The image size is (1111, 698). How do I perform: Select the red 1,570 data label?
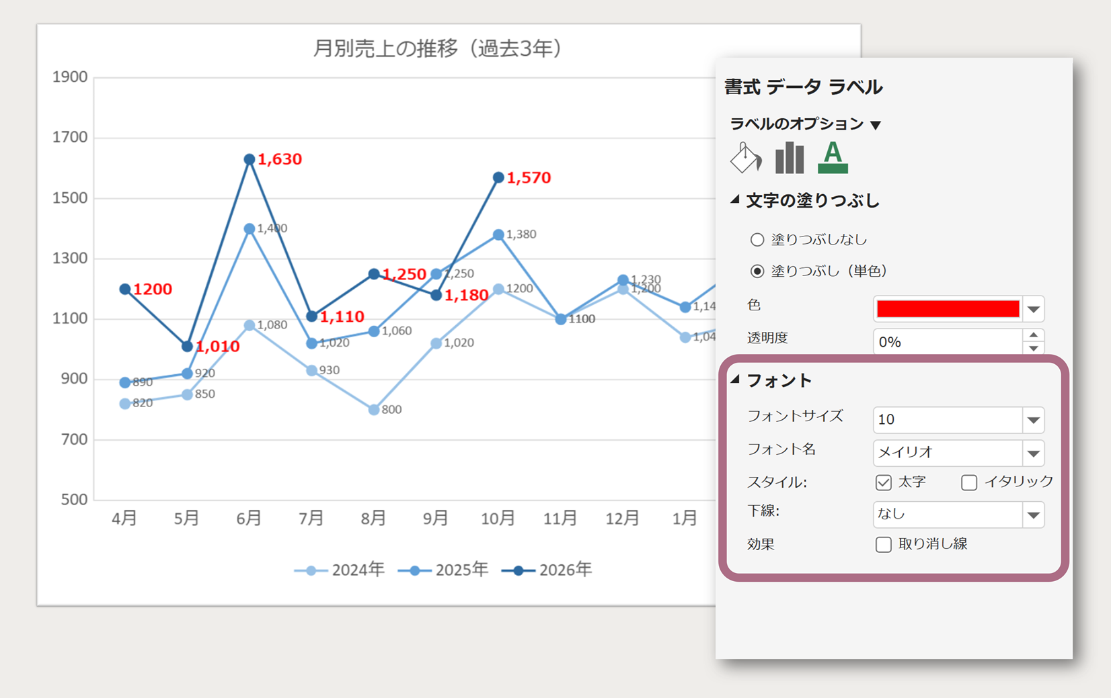coord(529,177)
